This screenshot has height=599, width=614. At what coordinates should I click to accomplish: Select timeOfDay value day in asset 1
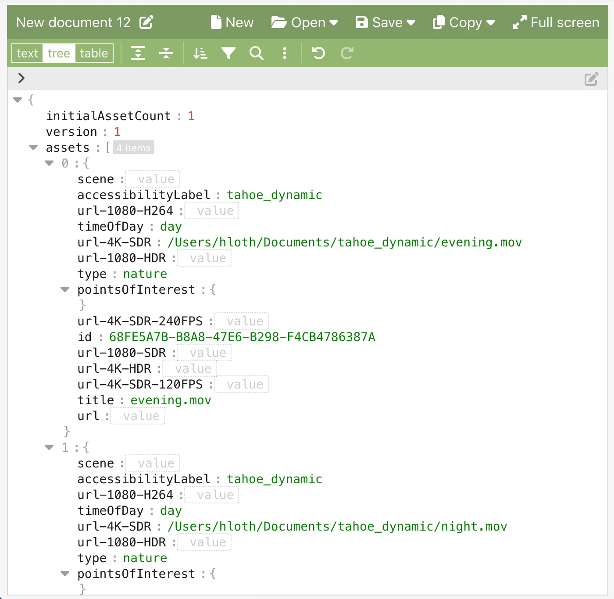pos(171,511)
